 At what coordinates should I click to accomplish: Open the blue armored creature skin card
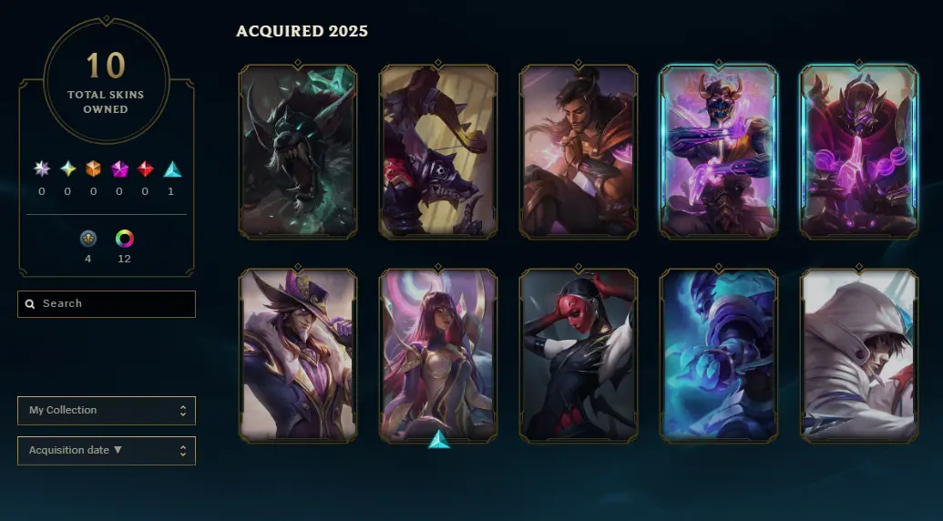pyautogui.click(x=719, y=355)
